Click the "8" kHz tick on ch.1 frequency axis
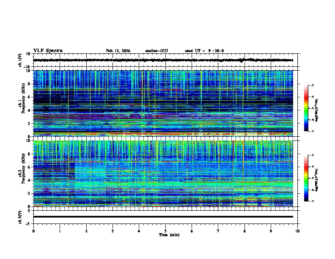Viewport: 335px width, 259px height. 29,84
